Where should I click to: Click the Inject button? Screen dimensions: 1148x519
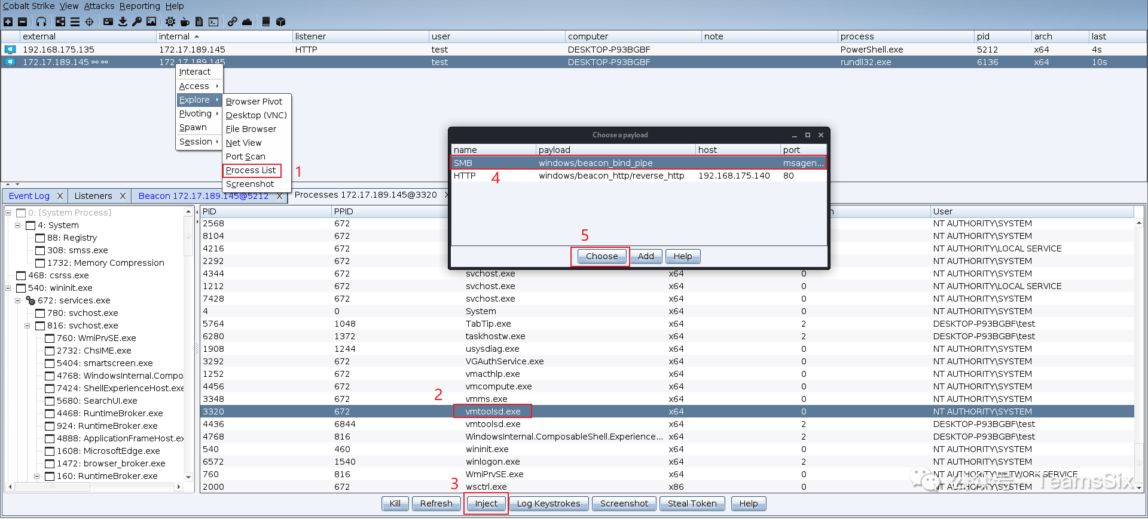[486, 503]
